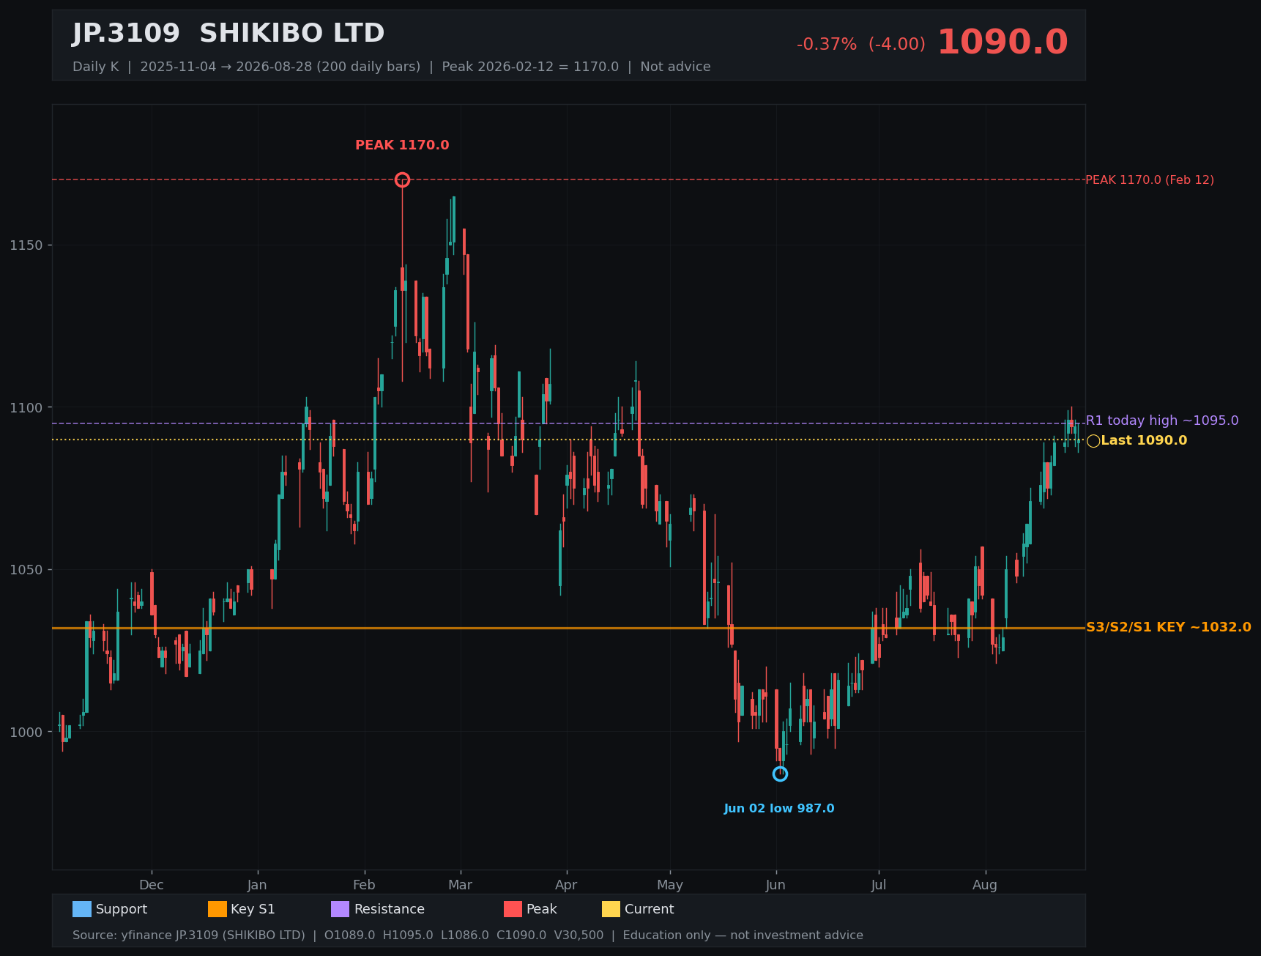Select the "Last 1090.0" label
Screen dimensions: 1261x956
[x=1144, y=440]
